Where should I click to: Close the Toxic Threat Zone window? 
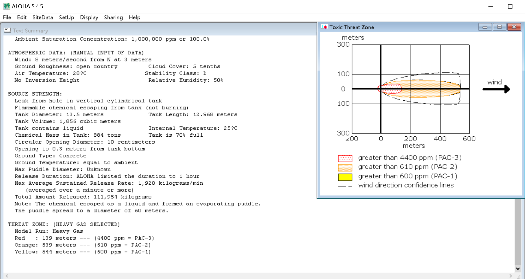514,27
